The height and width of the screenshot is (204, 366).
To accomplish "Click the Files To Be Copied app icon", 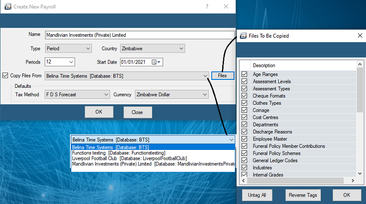I will click(243, 36).
